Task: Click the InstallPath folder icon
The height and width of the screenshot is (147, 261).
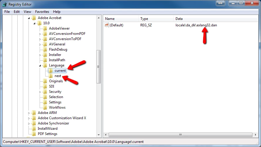Action: (x=45, y=60)
